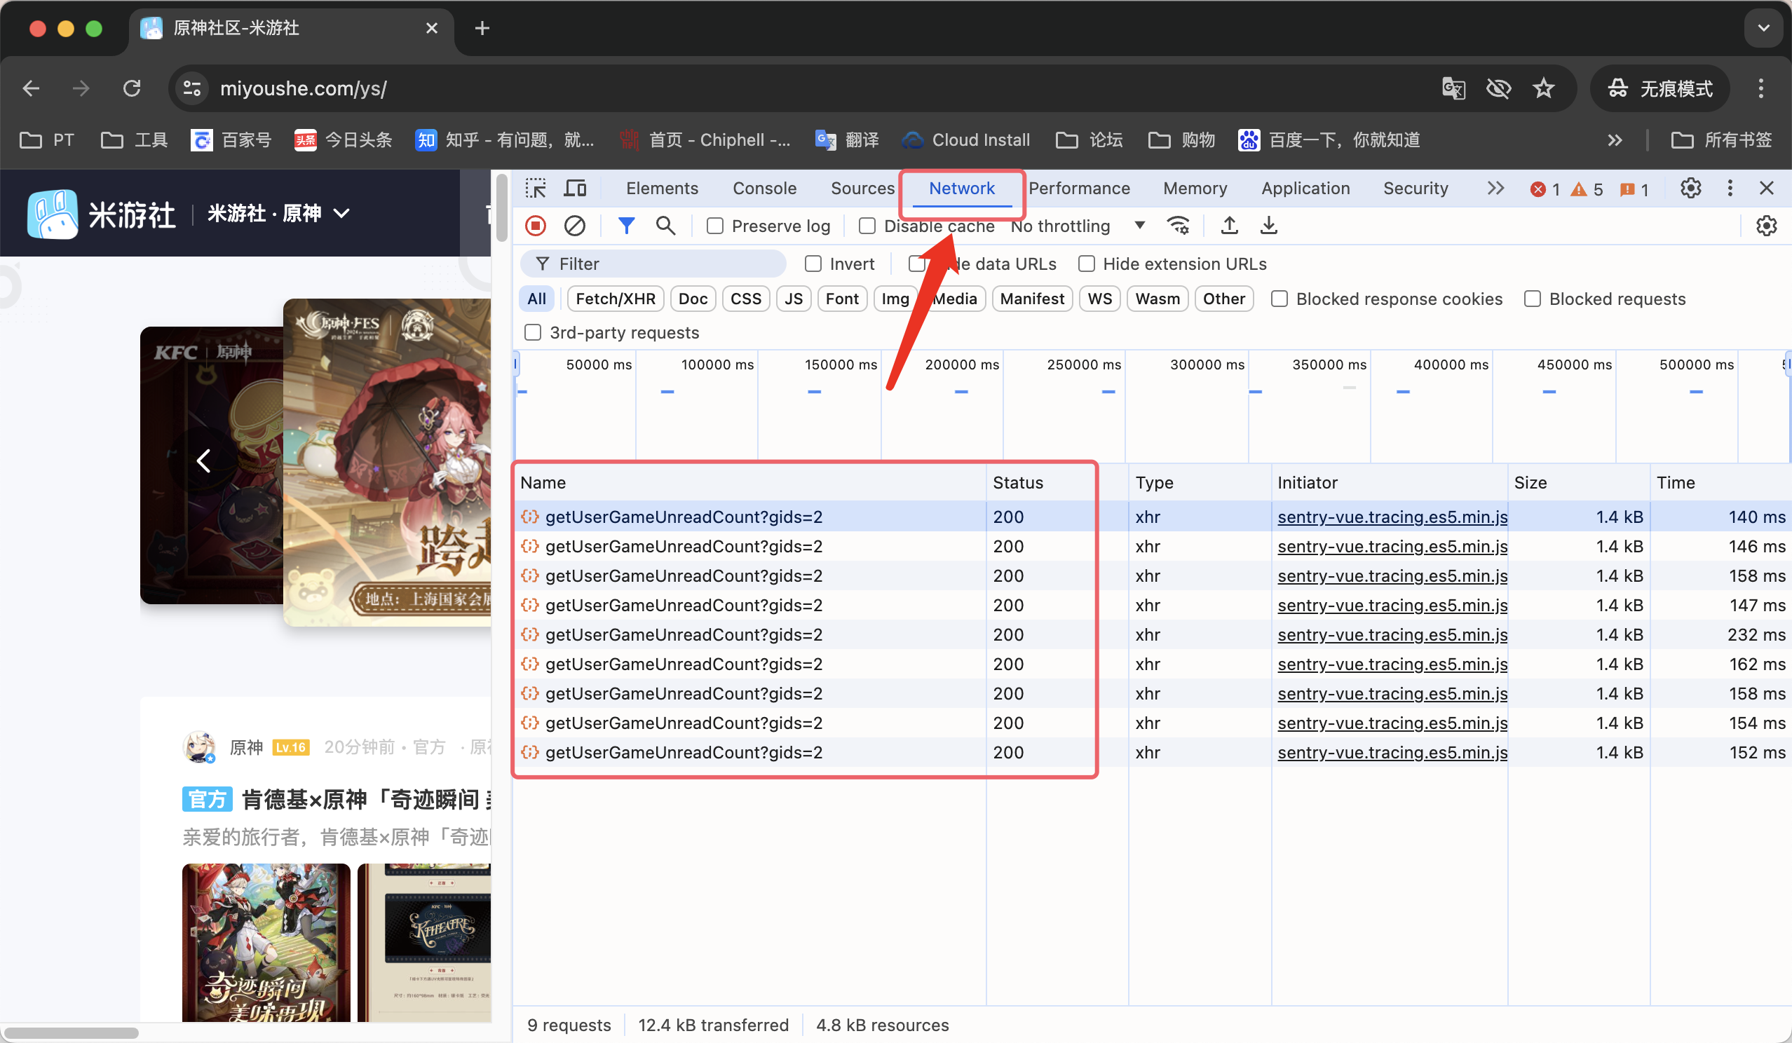The width and height of the screenshot is (1792, 1043).
Task: Open Network panel settings gear
Action: (1766, 226)
